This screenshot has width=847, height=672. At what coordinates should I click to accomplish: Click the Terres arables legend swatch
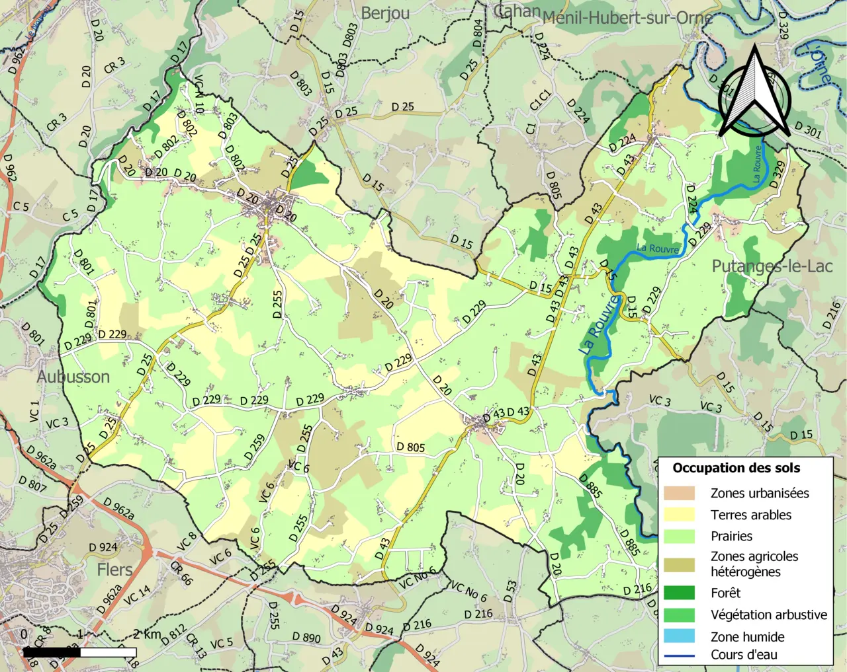tap(680, 514)
